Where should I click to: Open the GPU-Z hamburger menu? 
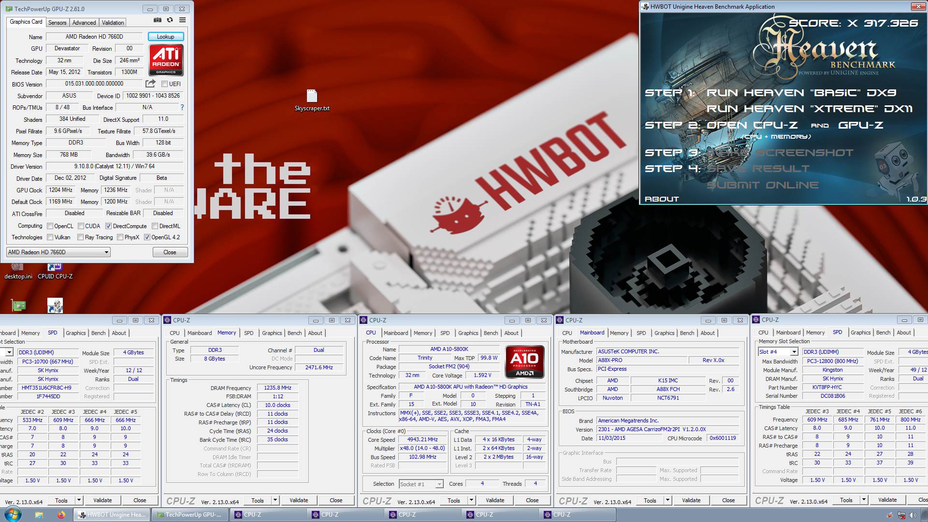[182, 20]
